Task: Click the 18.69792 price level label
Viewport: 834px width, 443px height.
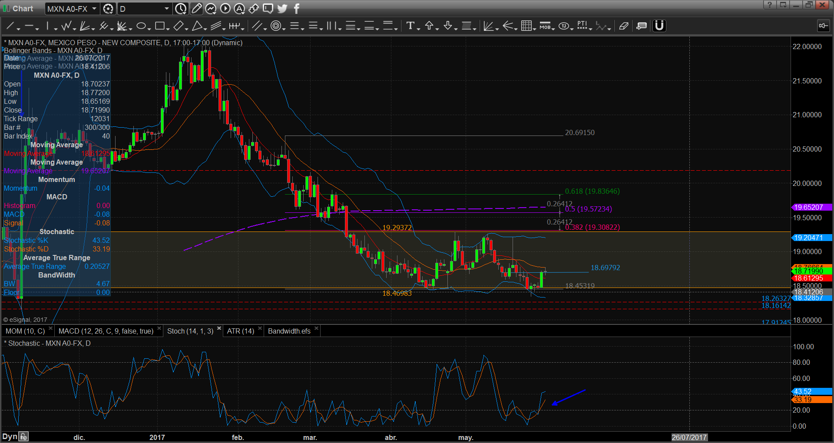Action: pyautogui.click(x=605, y=268)
